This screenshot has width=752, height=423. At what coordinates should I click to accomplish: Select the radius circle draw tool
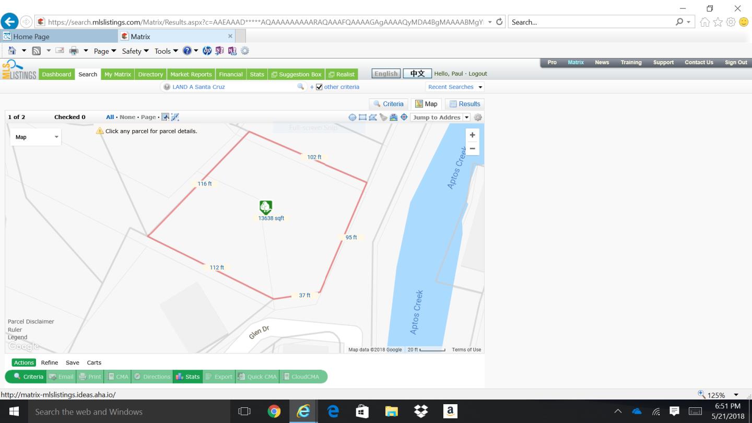[352, 118]
